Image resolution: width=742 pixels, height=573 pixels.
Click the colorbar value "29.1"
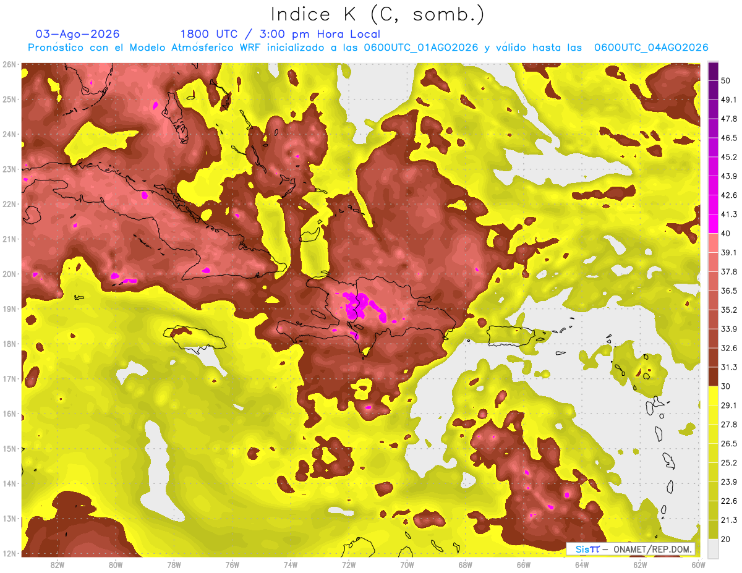coord(729,405)
